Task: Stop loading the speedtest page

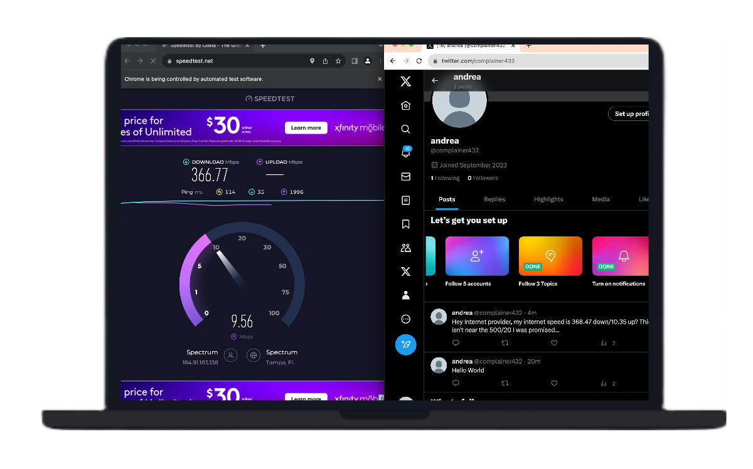Action: (152, 61)
